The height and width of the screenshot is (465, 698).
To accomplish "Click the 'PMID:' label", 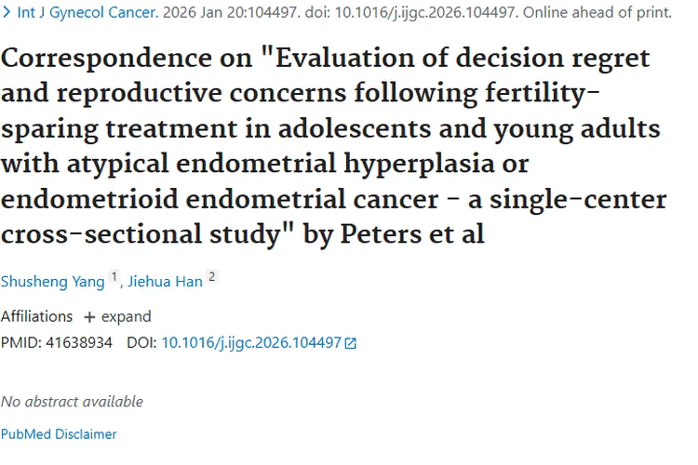I will coord(19,342).
